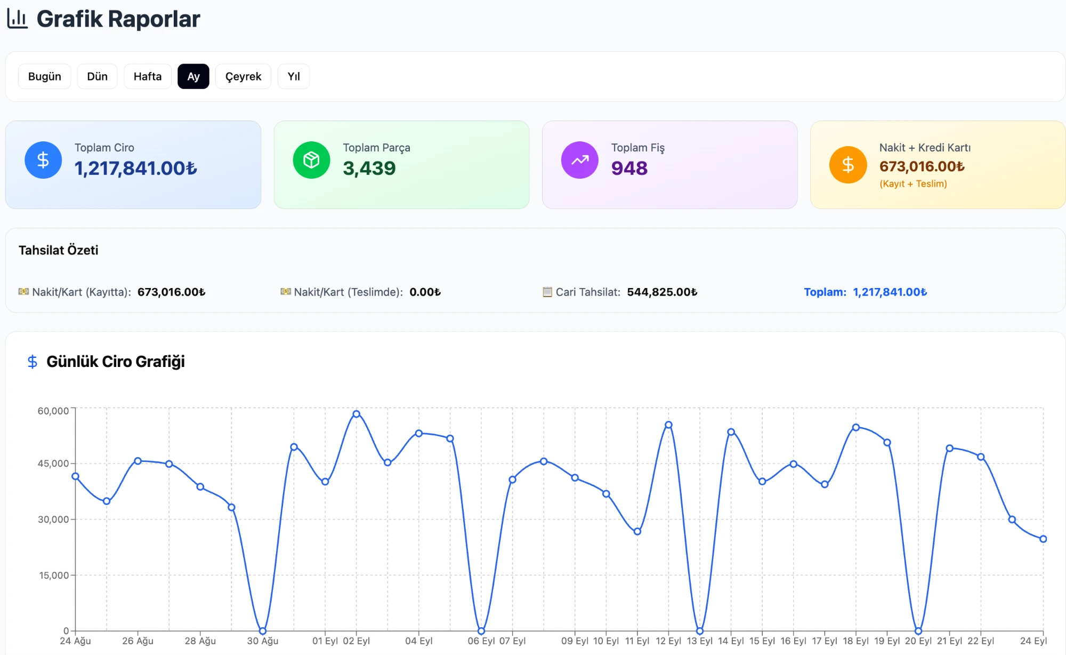Click the blue dollar icon on Toplam Ciro card
This screenshot has width=1066, height=655.
[43, 160]
